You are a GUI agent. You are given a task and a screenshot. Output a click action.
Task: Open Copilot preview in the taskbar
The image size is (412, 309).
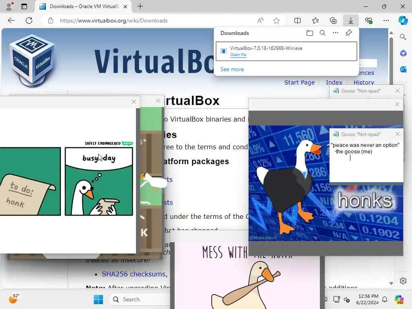point(399,299)
